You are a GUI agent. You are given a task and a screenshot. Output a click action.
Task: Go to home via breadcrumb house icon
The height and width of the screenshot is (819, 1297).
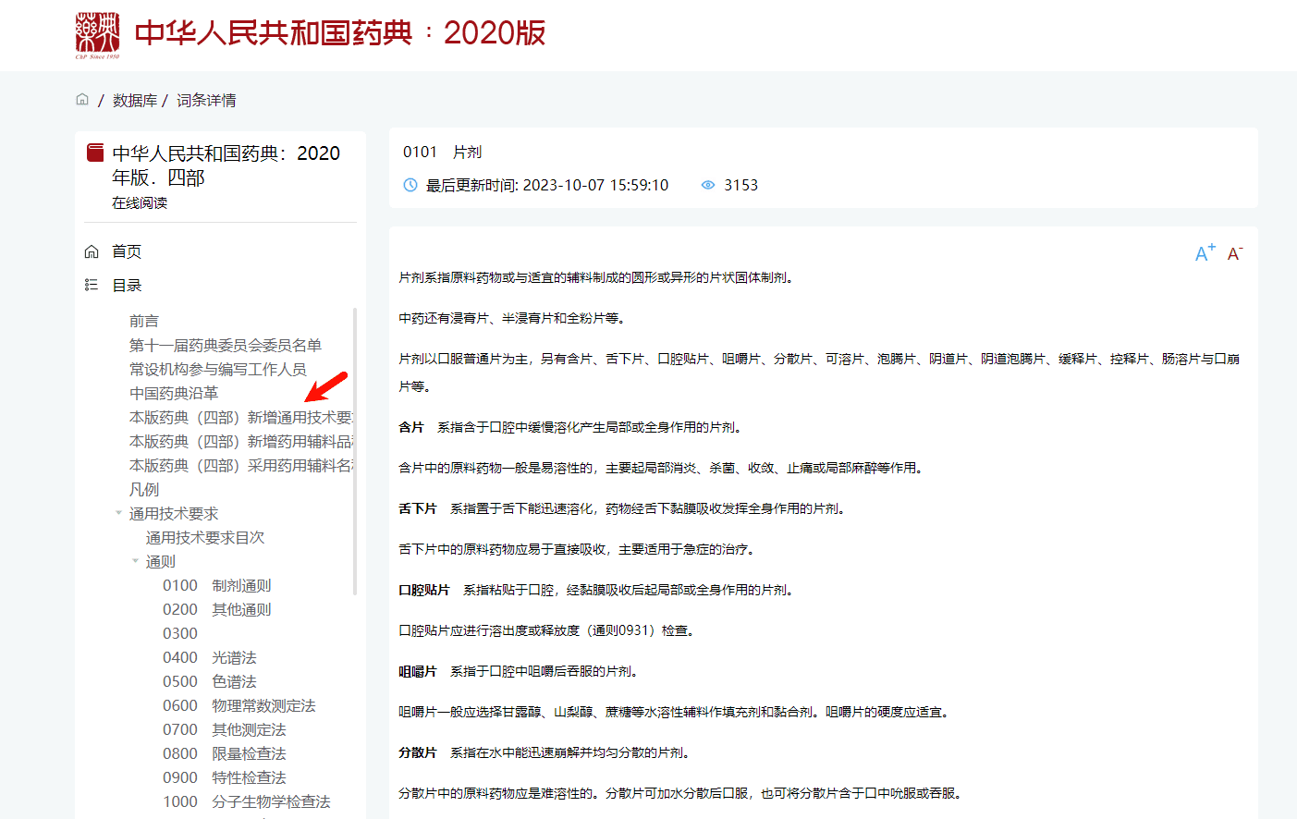tap(82, 99)
